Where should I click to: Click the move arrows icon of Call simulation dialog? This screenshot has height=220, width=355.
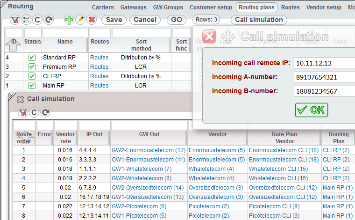[228, 37]
